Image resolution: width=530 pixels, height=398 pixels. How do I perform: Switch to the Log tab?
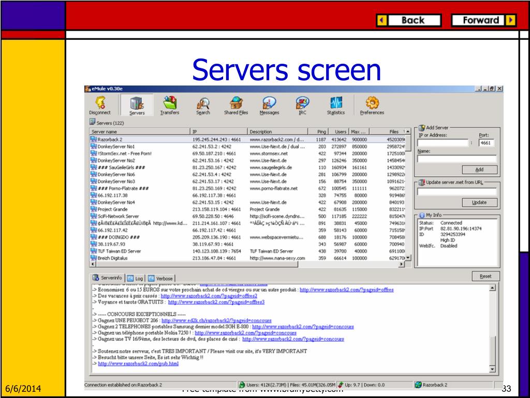(x=135, y=278)
